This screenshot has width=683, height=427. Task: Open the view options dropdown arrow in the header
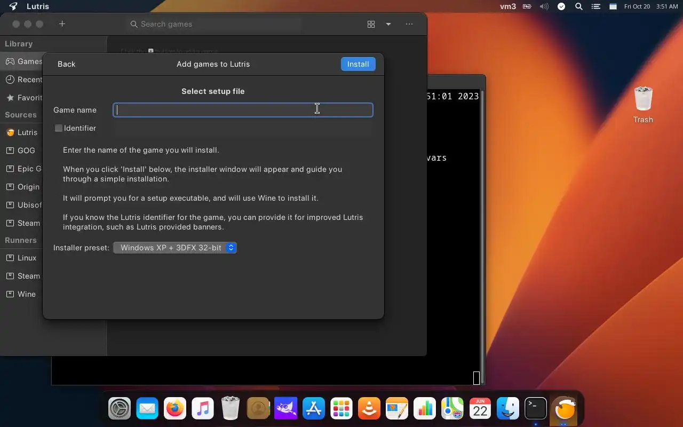[x=388, y=24]
